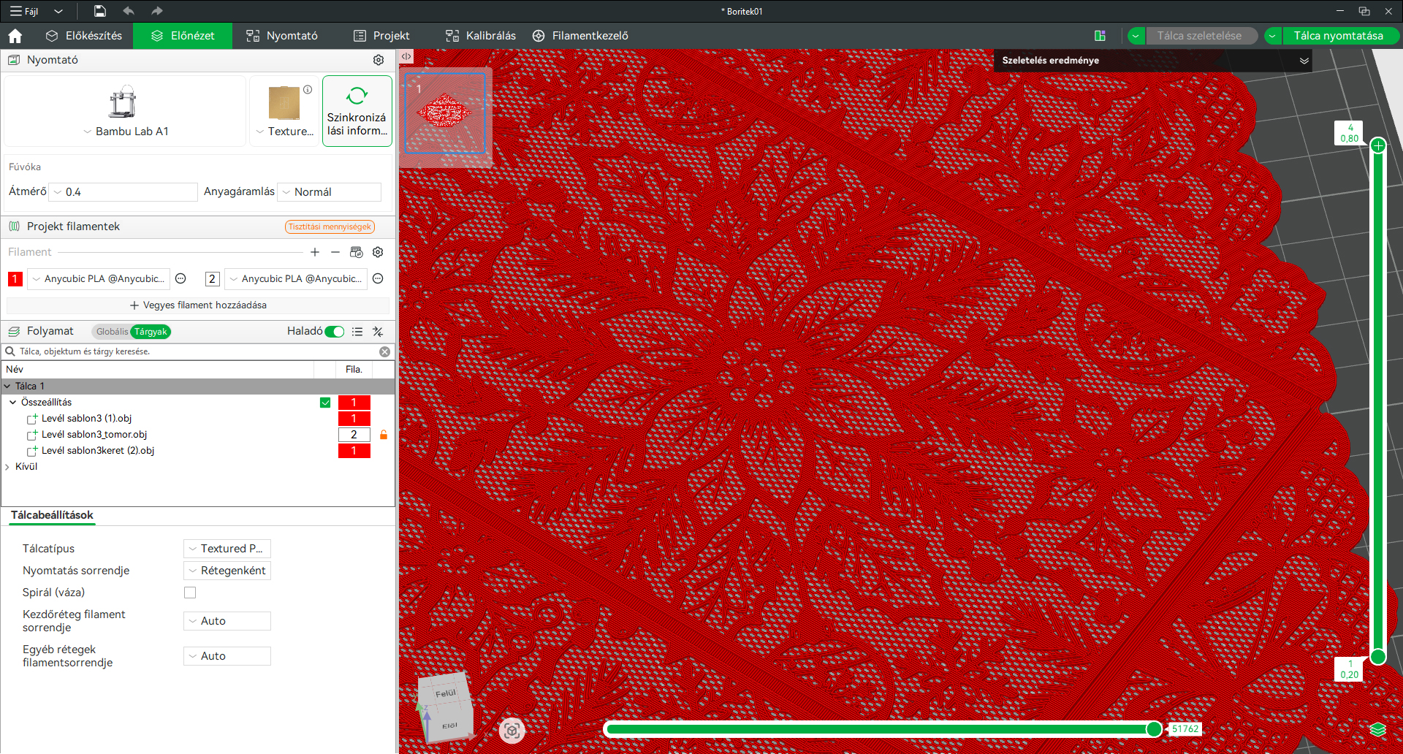Screen dimensions: 1403x754
Task: Click plate info icon near Texture plate
Action: 308,90
